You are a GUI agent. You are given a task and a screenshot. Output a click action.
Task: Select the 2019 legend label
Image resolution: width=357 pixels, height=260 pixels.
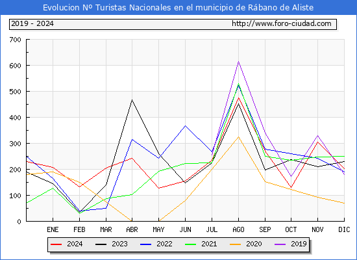click(299, 244)
